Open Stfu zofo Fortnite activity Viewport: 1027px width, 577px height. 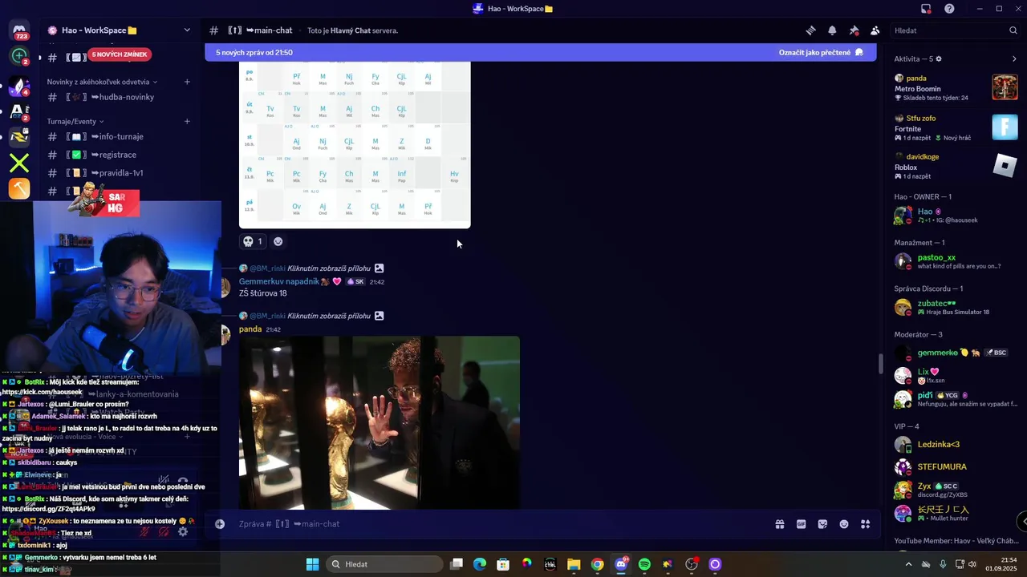click(956, 127)
